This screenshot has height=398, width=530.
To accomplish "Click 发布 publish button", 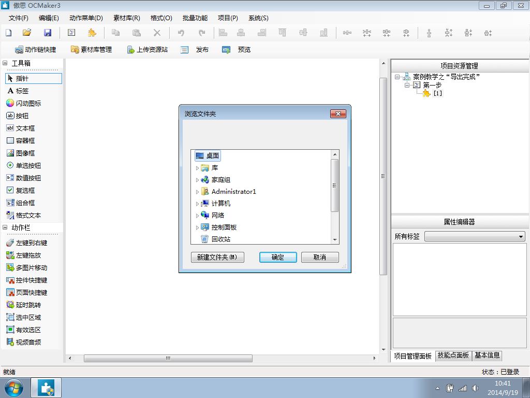I will [195, 49].
